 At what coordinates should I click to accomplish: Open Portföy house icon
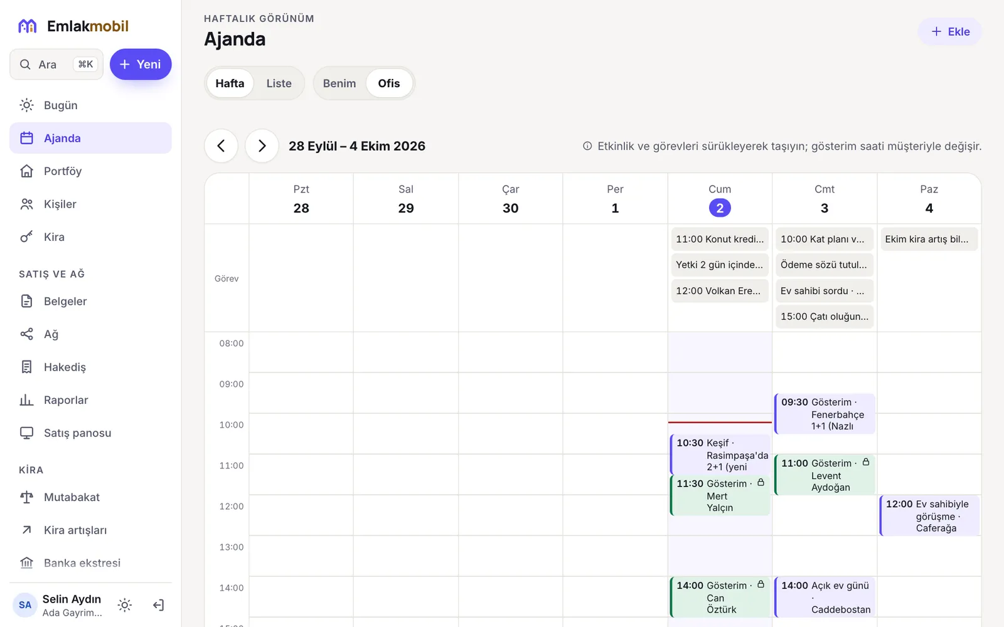coord(26,171)
